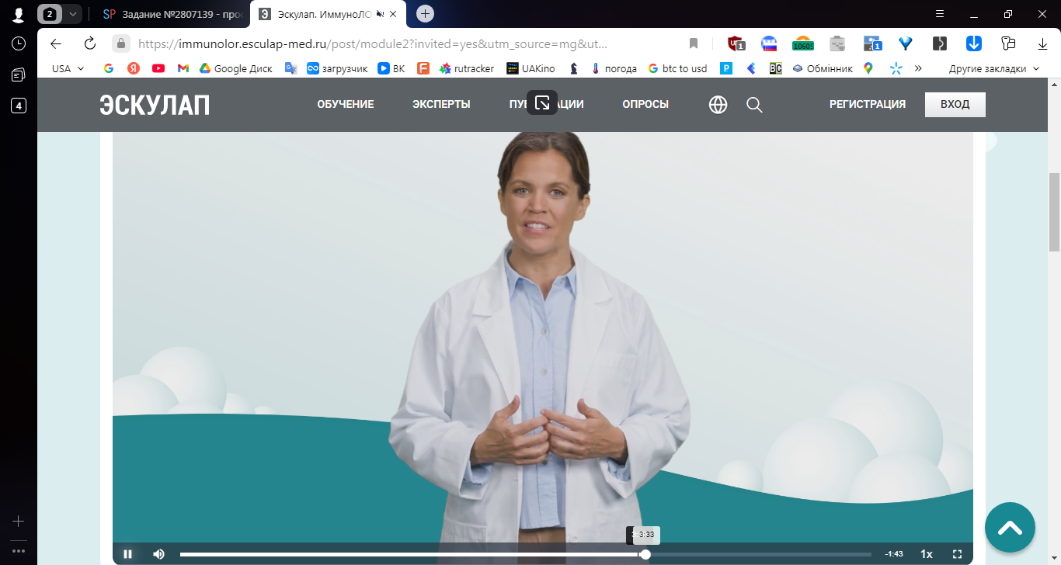Mute the video player volume
This screenshot has width=1061, height=565.
click(158, 554)
